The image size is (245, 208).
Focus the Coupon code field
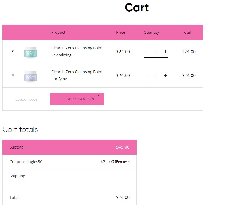coord(30,99)
